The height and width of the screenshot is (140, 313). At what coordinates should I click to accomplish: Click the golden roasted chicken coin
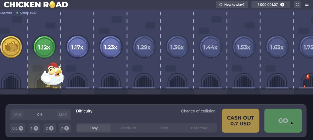coord(11,47)
